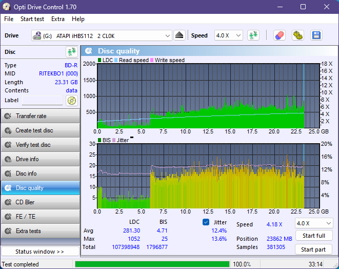
Task: Click the eraser icon in toolbar
Action: pyautogui.click(x=280, y=35)
